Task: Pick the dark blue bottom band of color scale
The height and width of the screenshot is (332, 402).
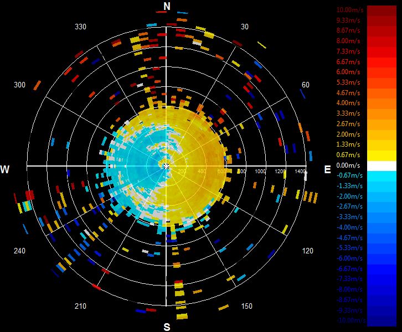Action: [382, 321]
